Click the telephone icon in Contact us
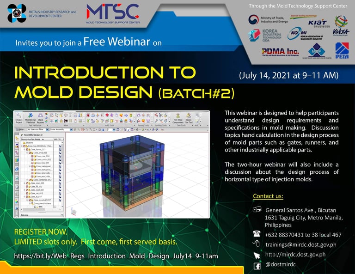355x274 pixels. point(257,233)
